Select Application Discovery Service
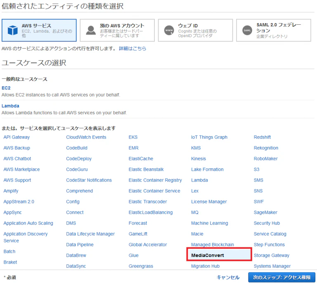The width and height of the screenshot is (317, 283). click(26, 237)
